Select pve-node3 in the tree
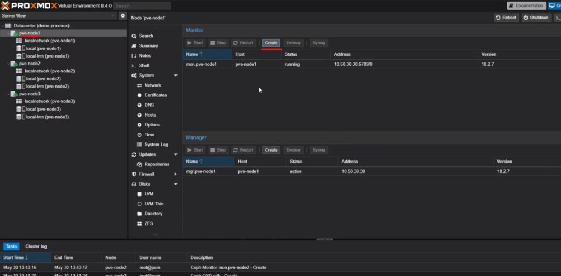Screen dimensions: 561x276 pos(30,94)
